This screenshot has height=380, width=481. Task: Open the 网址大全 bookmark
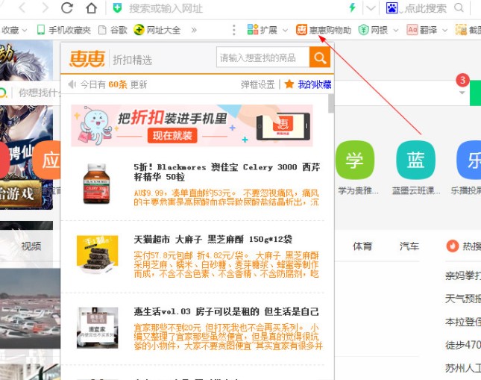157,30
